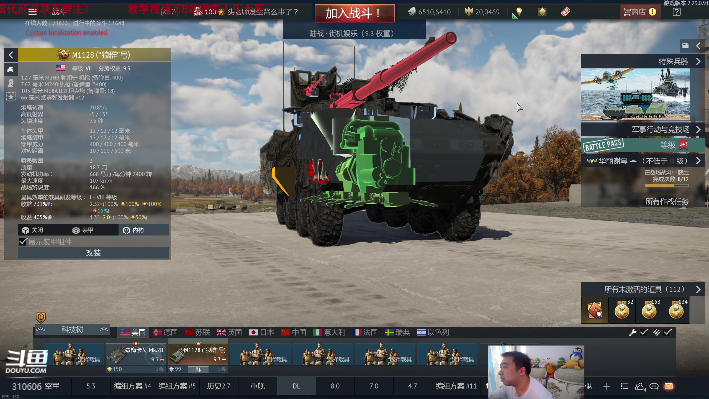
Task: Click the 华丽谢幕 task progress bar
Action: [667, 186]
